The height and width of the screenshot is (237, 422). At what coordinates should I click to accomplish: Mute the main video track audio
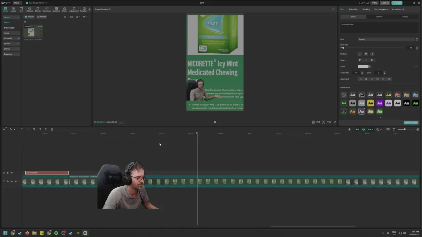tap(15, 181)
